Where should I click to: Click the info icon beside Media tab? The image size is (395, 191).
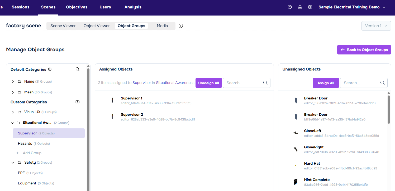tap(181, 26)
